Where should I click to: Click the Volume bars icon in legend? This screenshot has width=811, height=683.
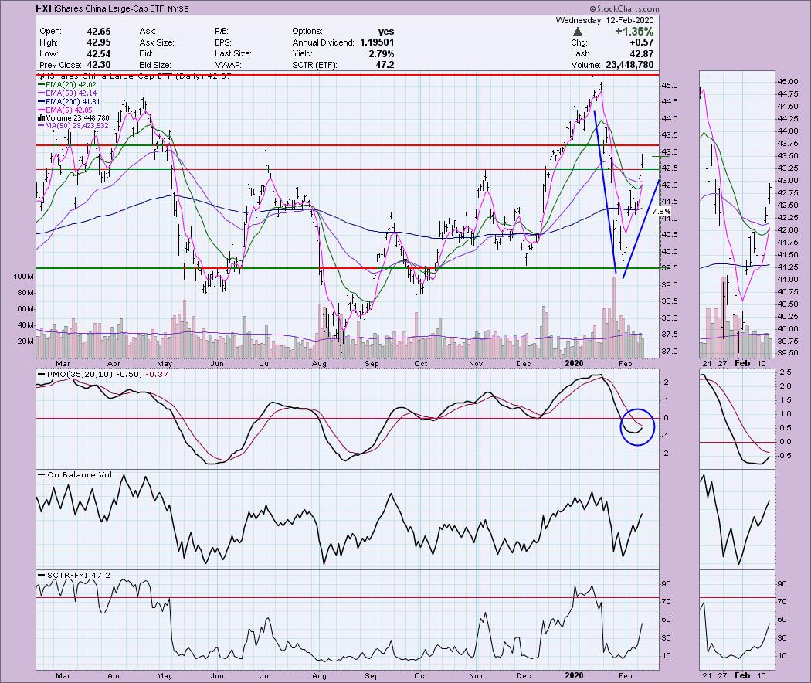coord(42,118)
